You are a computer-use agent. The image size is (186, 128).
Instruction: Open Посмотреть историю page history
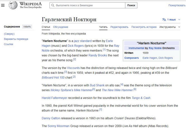point(144,27)
